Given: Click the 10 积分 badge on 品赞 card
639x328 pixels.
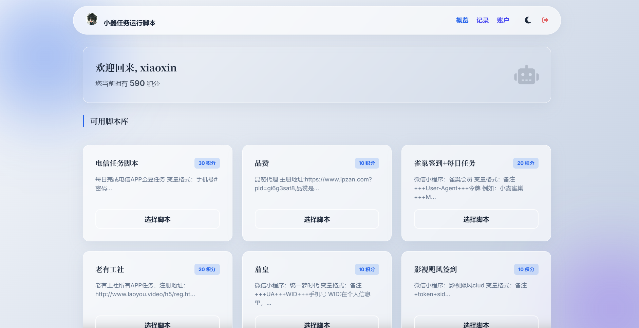Looking at the screenshot, I should pyautogui.click(x=367, y=163).
